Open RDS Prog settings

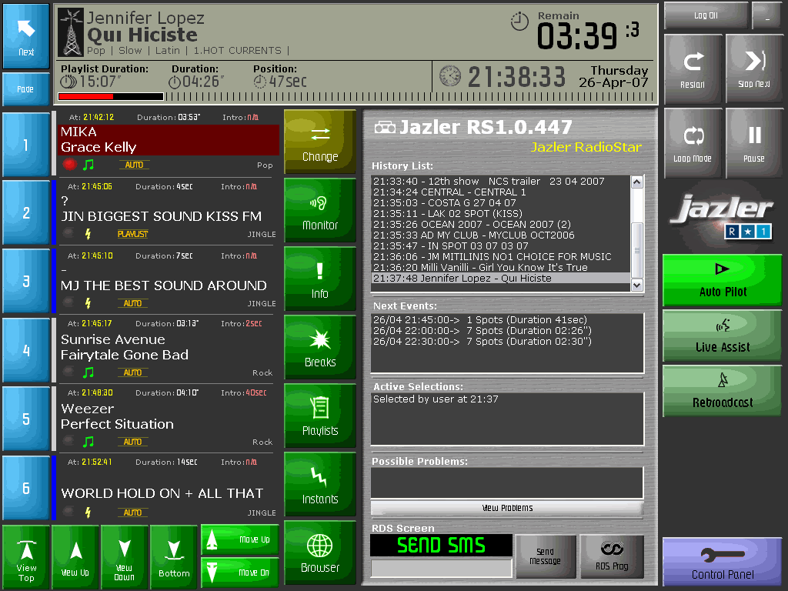612,556
